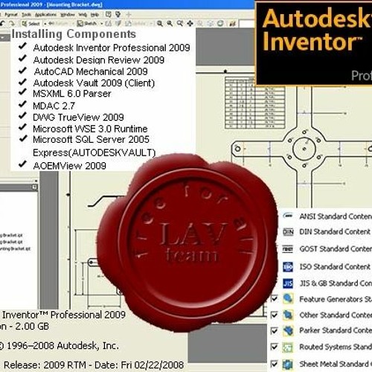Click the Sheet Metal Standard content icon
Screen dimensions: 372x372
point(288,364)
